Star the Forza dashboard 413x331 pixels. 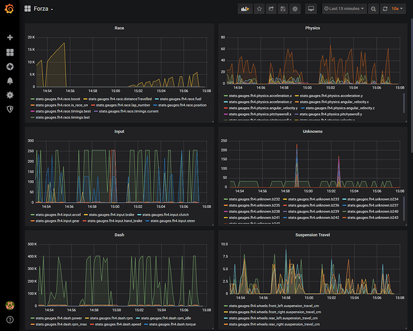(260, 9)
